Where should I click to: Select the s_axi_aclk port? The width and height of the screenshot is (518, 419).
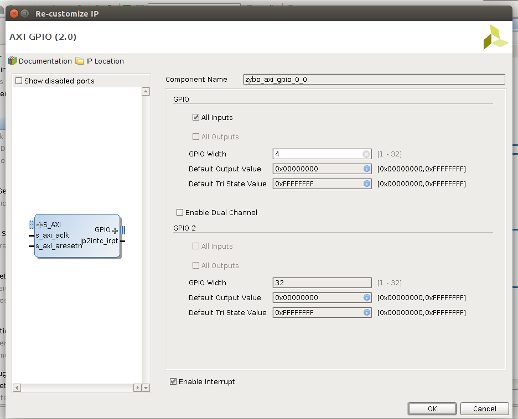[52, 235]
